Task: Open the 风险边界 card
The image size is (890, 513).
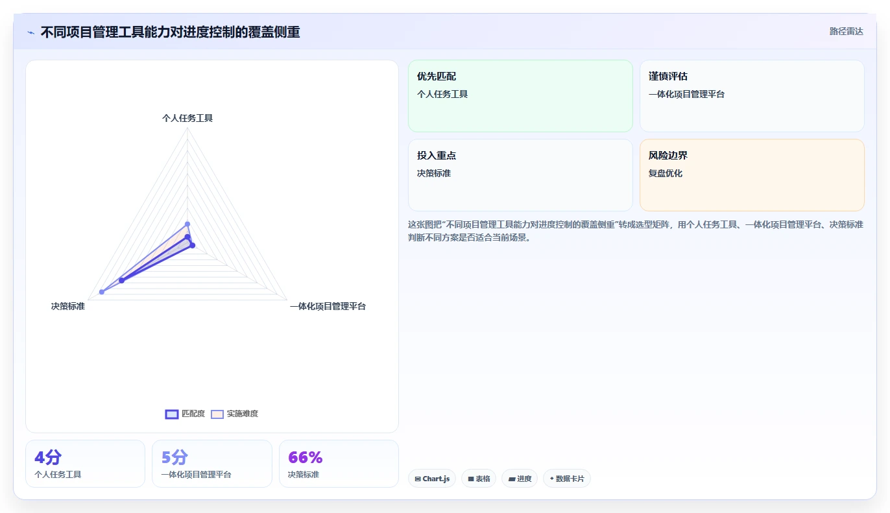Action: [x=752, y=175]
